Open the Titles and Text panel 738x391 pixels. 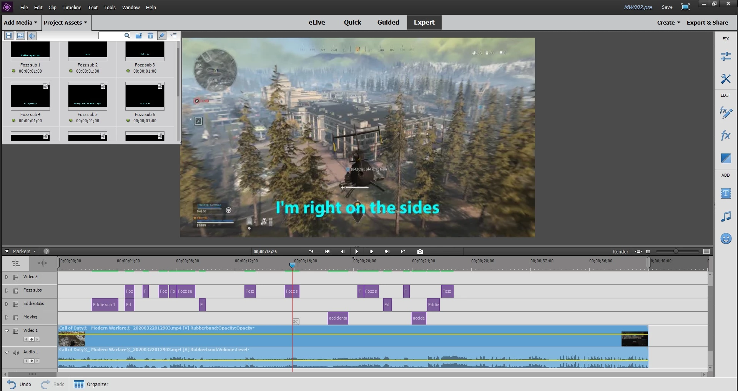[x=726, y=194]
